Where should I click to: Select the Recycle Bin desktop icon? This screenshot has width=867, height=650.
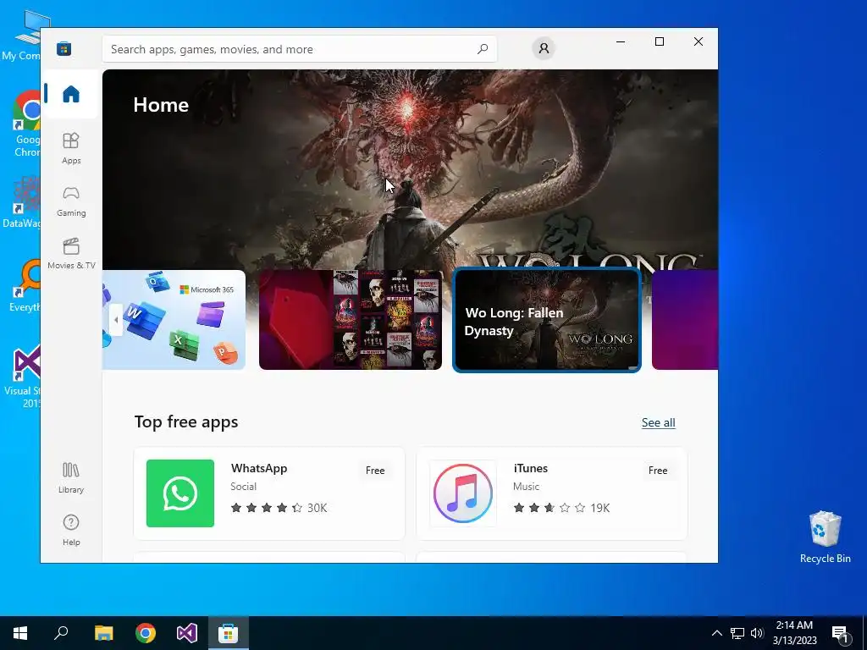[x=825, y=537]
